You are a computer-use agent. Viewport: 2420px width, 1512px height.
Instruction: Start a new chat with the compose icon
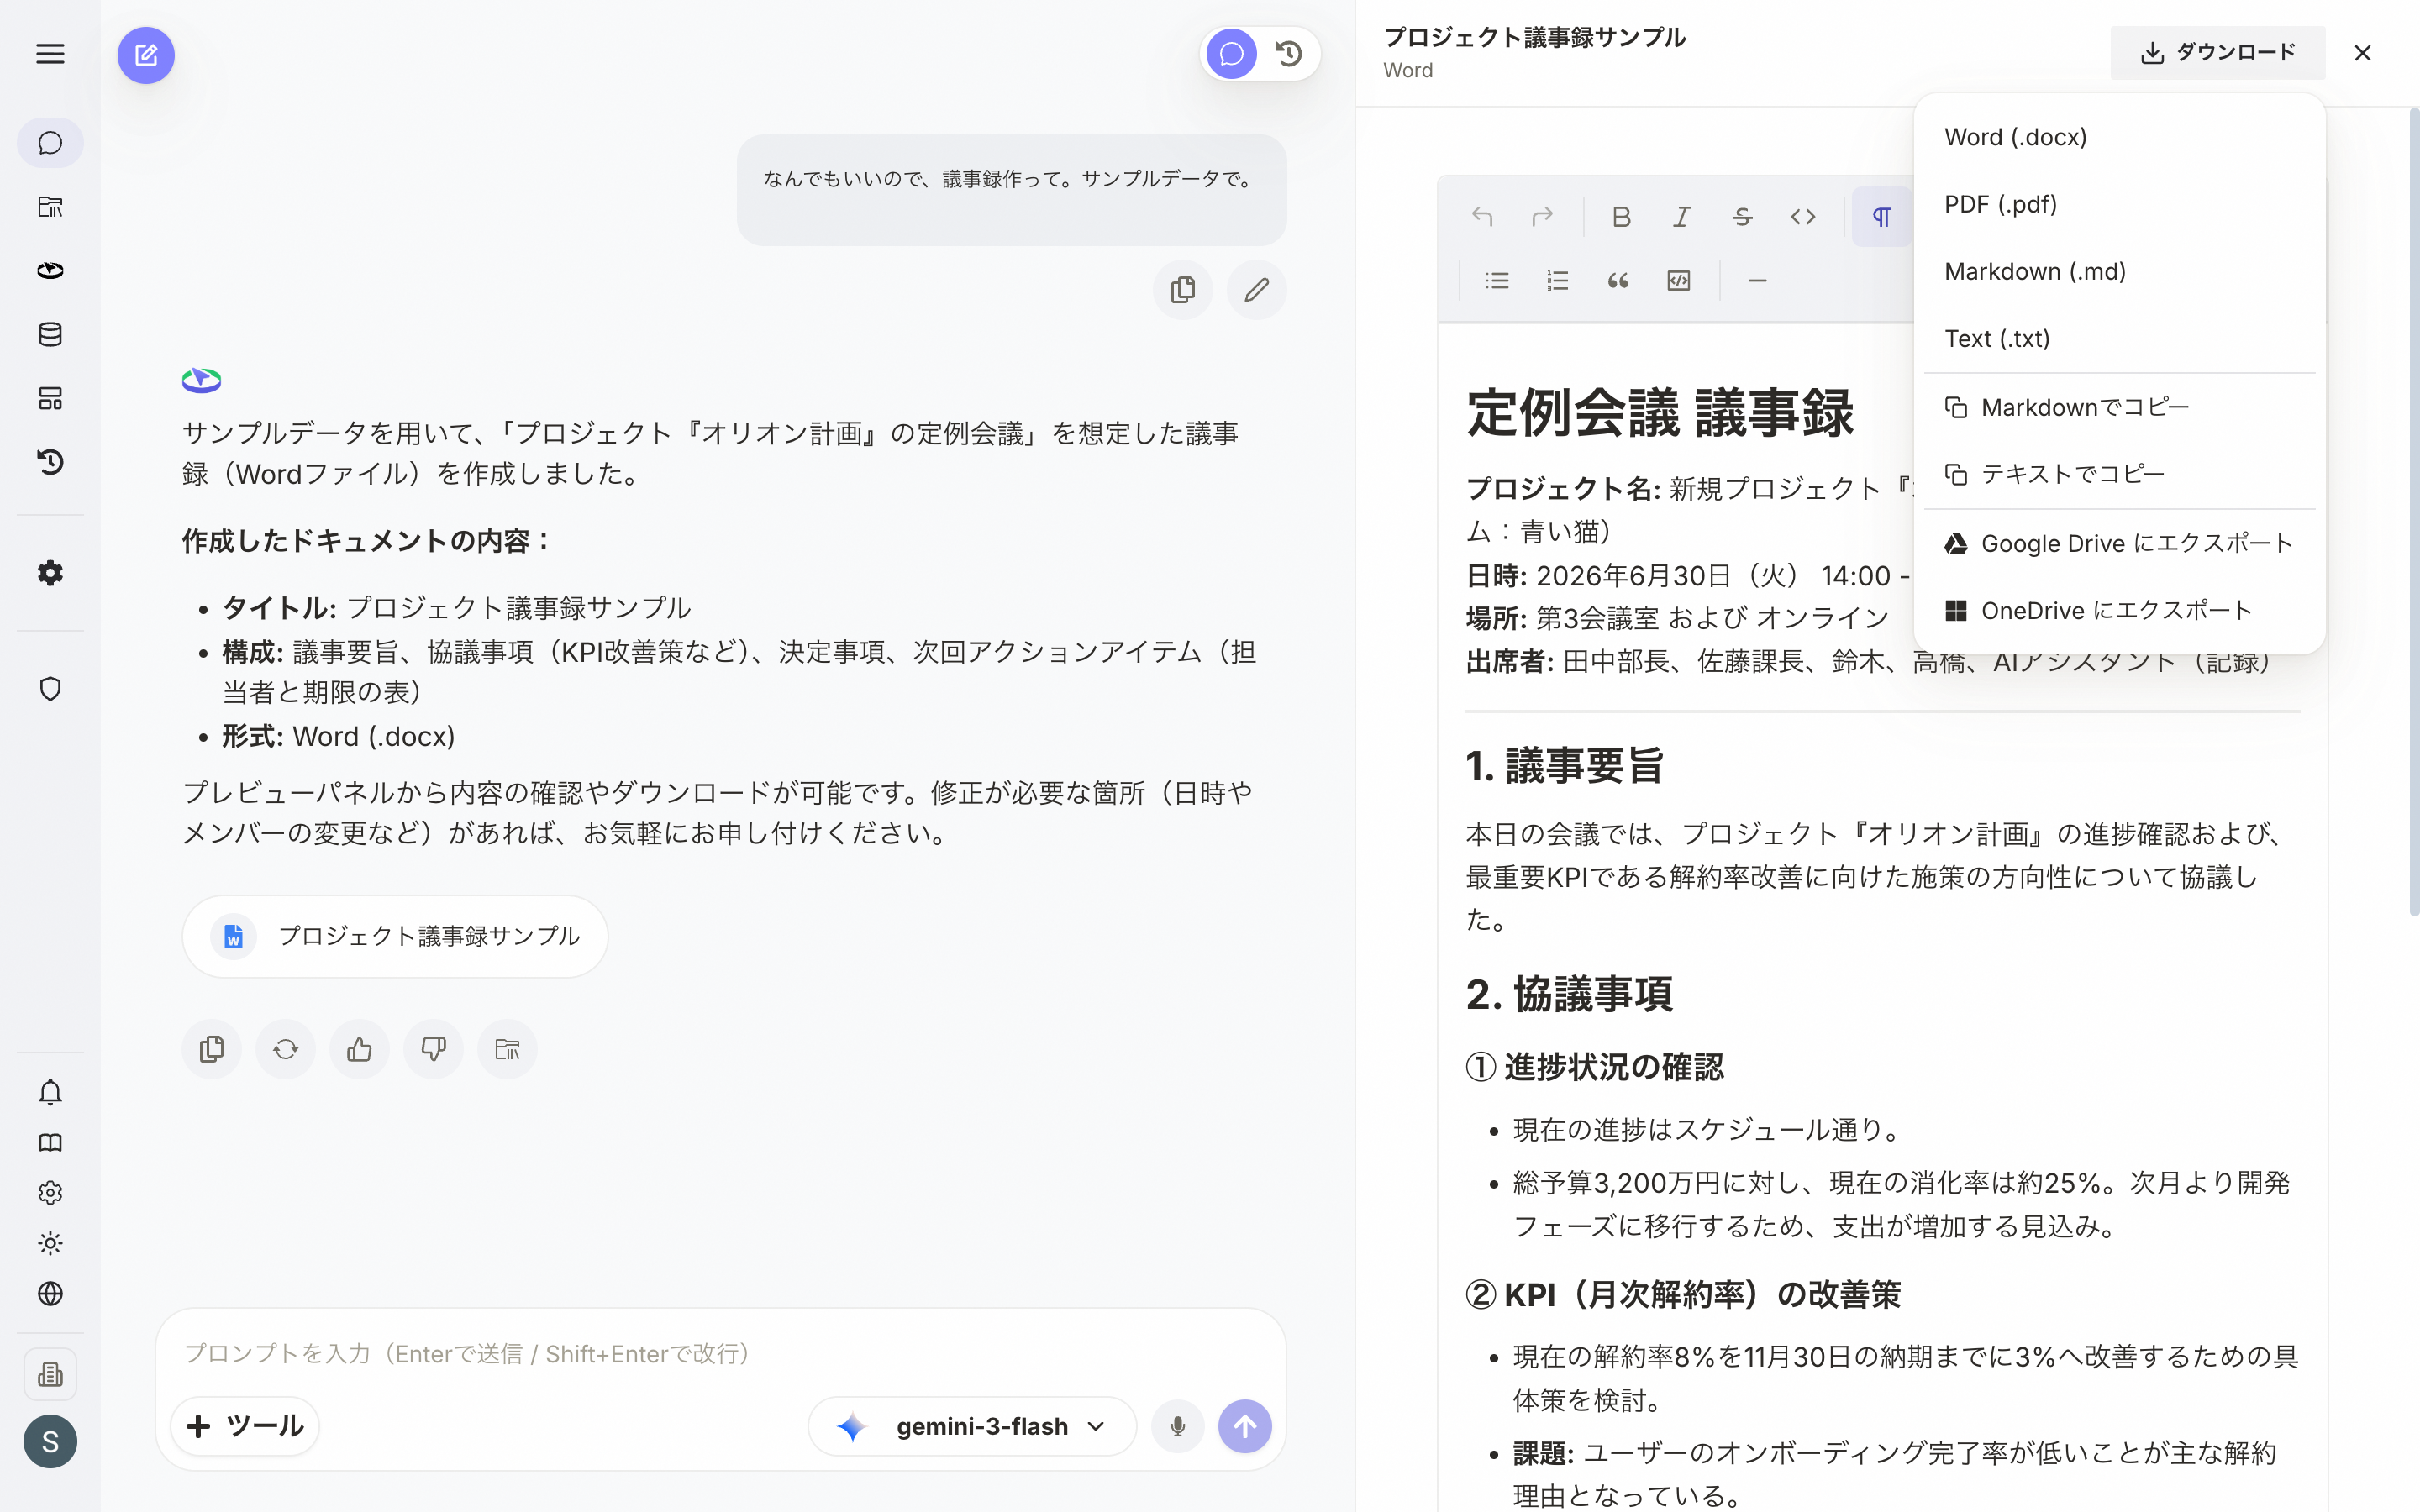click(x=146, y=55)
